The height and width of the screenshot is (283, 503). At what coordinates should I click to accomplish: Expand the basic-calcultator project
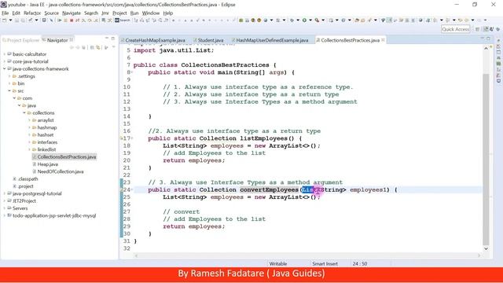tap(5, 54)
